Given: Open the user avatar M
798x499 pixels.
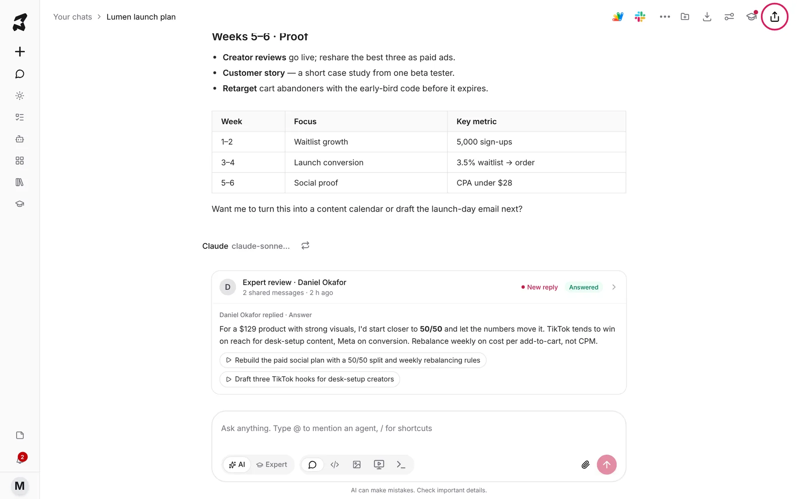Looking at the screenshot, I should [x=20, y=486].
